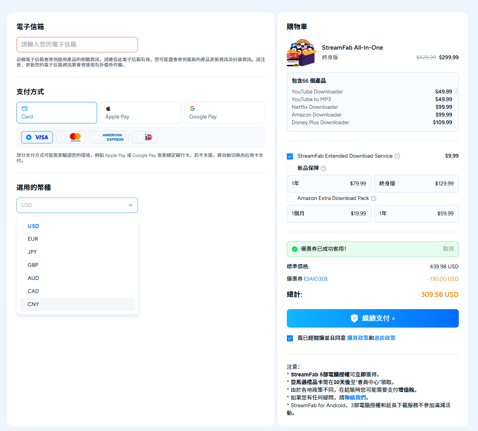Screen dimensions: 478x431
Task: Click the StreamFab All-In-One product thumbnail
Action: [x=302, y=53]
